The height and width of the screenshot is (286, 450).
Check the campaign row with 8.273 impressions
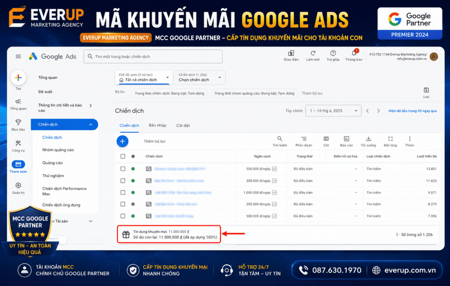point(123,204)
